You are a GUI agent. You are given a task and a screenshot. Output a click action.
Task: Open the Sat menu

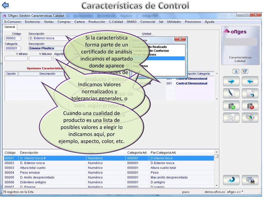(x=161, y=22)
